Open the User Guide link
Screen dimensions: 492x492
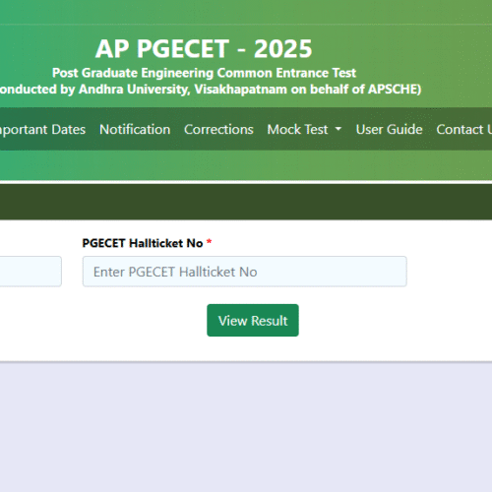(x=389, y=129)
